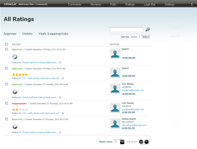Open the Polls menu
The image size is (197, 149).
click(x=113, y=5)
